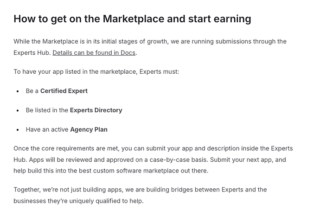
Task: Click the words "Have an active"
Action: tap(47, 129)
